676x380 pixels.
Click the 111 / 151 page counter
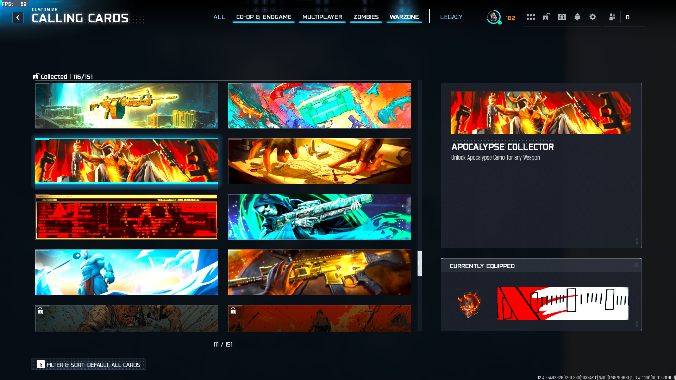[223, 344]
